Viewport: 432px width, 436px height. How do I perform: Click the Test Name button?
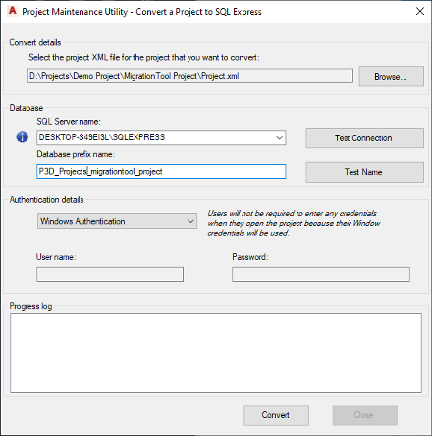[364, 172]
